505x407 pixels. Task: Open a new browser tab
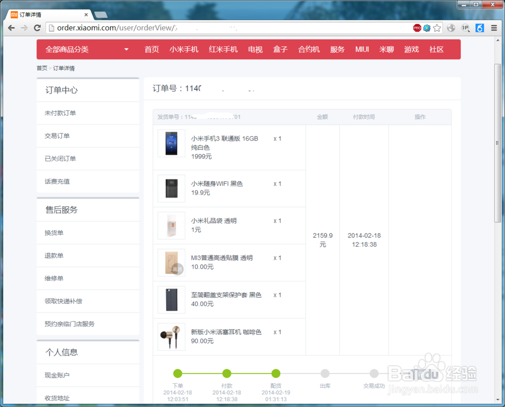101,15
